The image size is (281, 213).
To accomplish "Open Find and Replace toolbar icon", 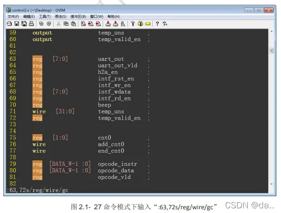I will point(83,24).
